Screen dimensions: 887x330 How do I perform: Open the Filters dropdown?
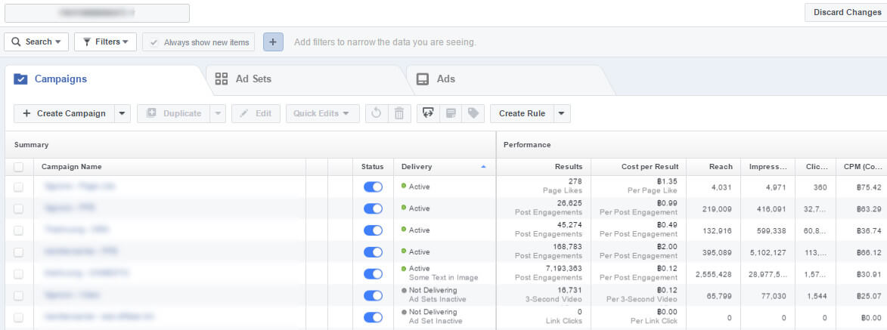pos(105,42)
